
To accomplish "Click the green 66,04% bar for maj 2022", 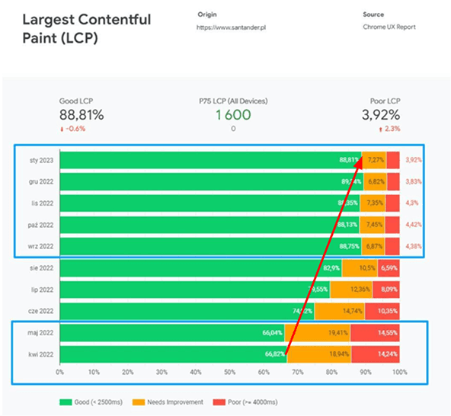I will pyautogui.click(x=172, y=333).
